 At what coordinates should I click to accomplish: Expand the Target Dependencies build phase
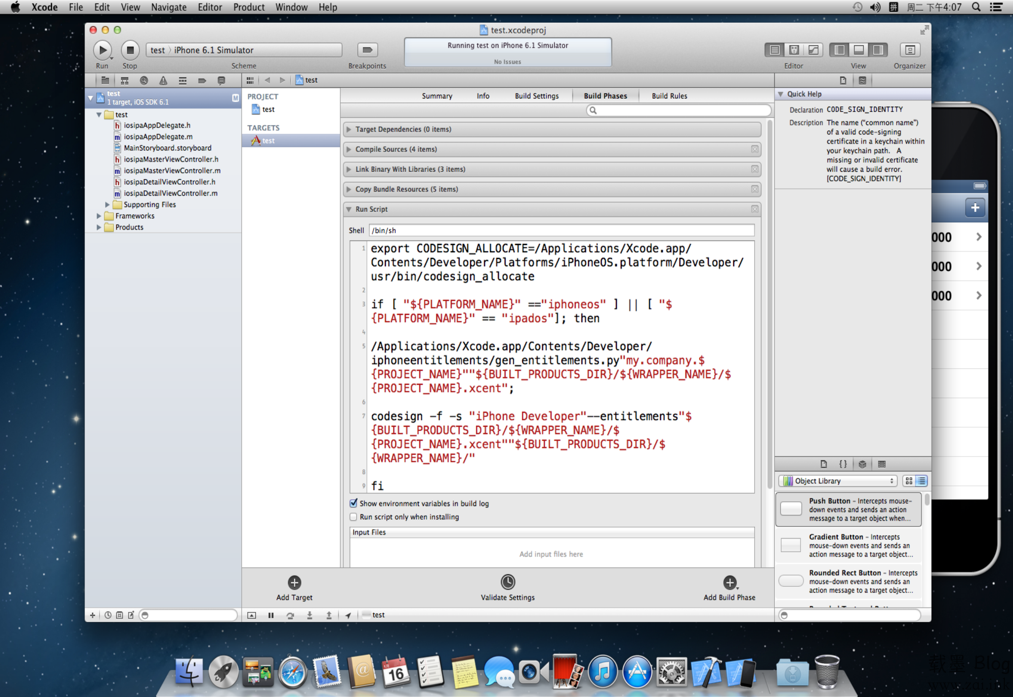[x=351, y=128]
